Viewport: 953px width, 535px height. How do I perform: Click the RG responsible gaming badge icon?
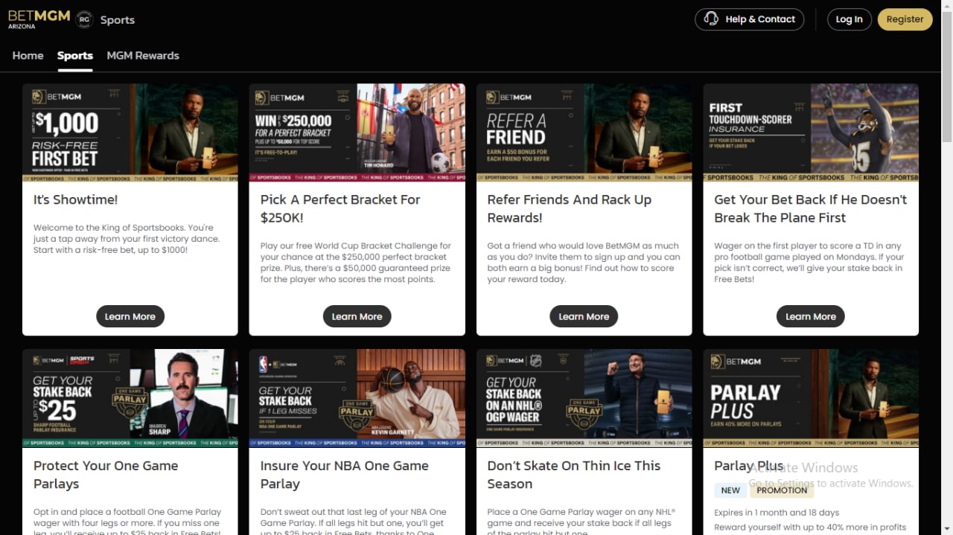[84, 19]
